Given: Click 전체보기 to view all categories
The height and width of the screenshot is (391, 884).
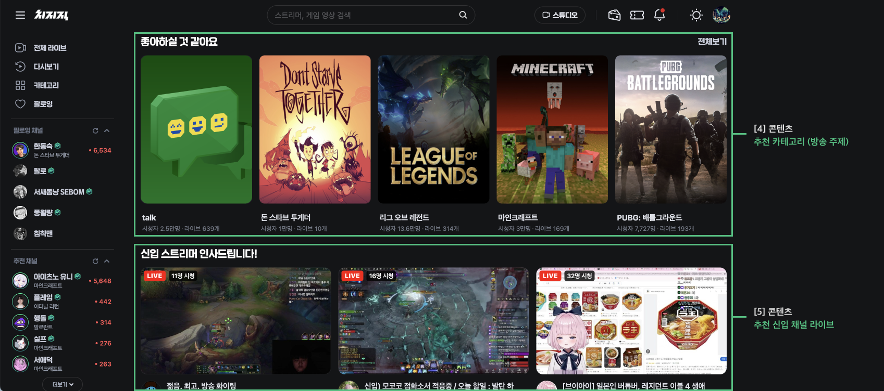Looking at the screenshot, I should [712, 42].
